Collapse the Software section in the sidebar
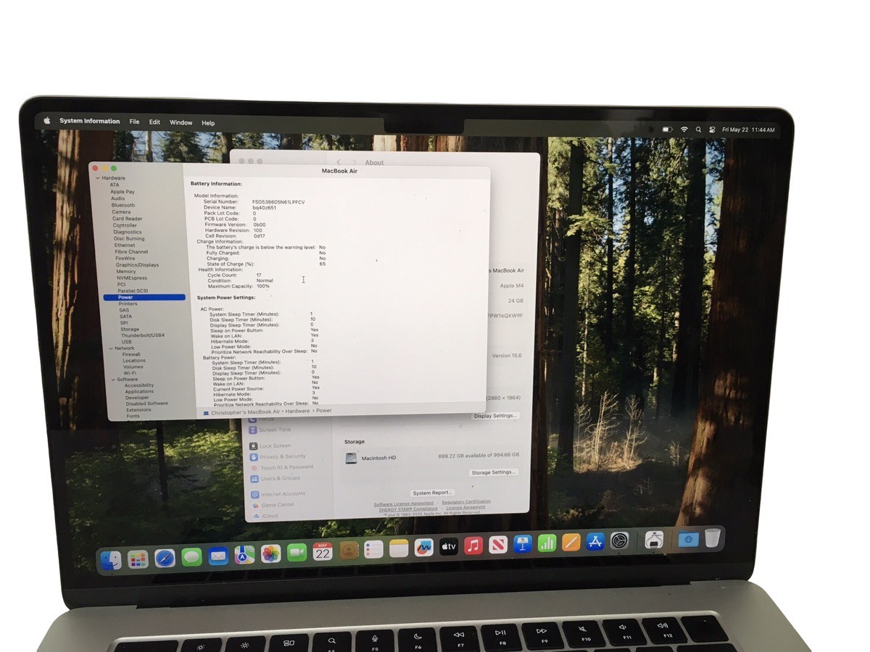Image resolution: width=870 pixels, height=652 pixels. tap(113, 380)
